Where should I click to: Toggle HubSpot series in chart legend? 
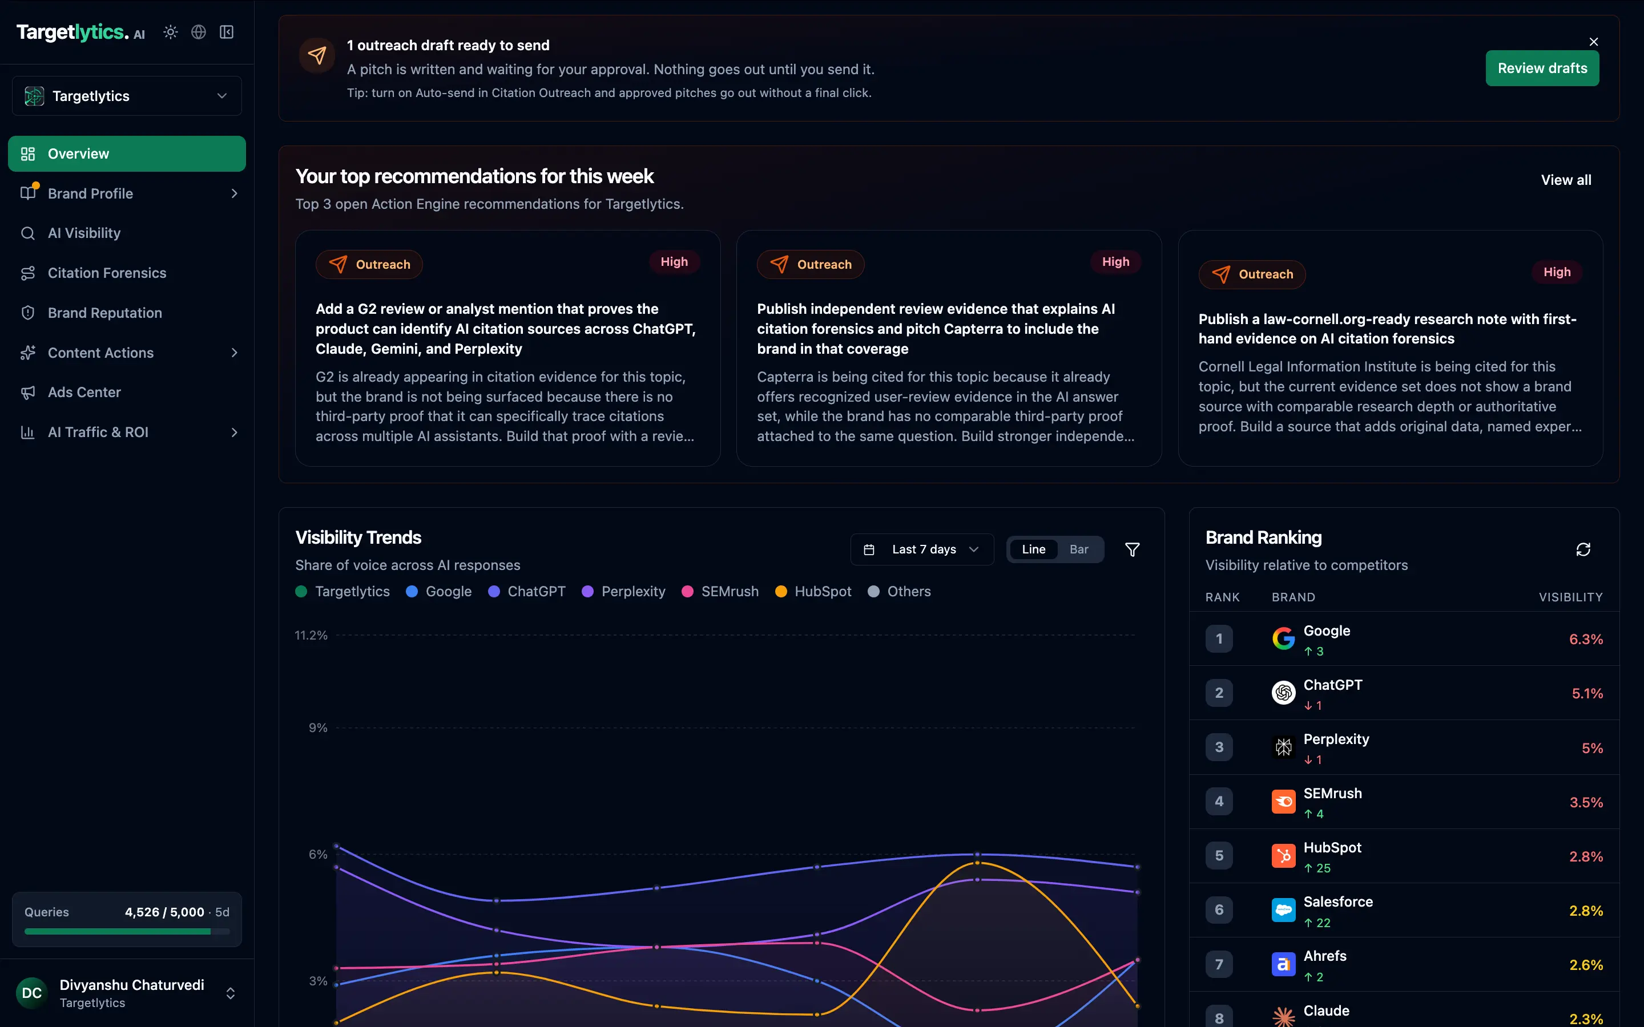(x=813, y=592)
